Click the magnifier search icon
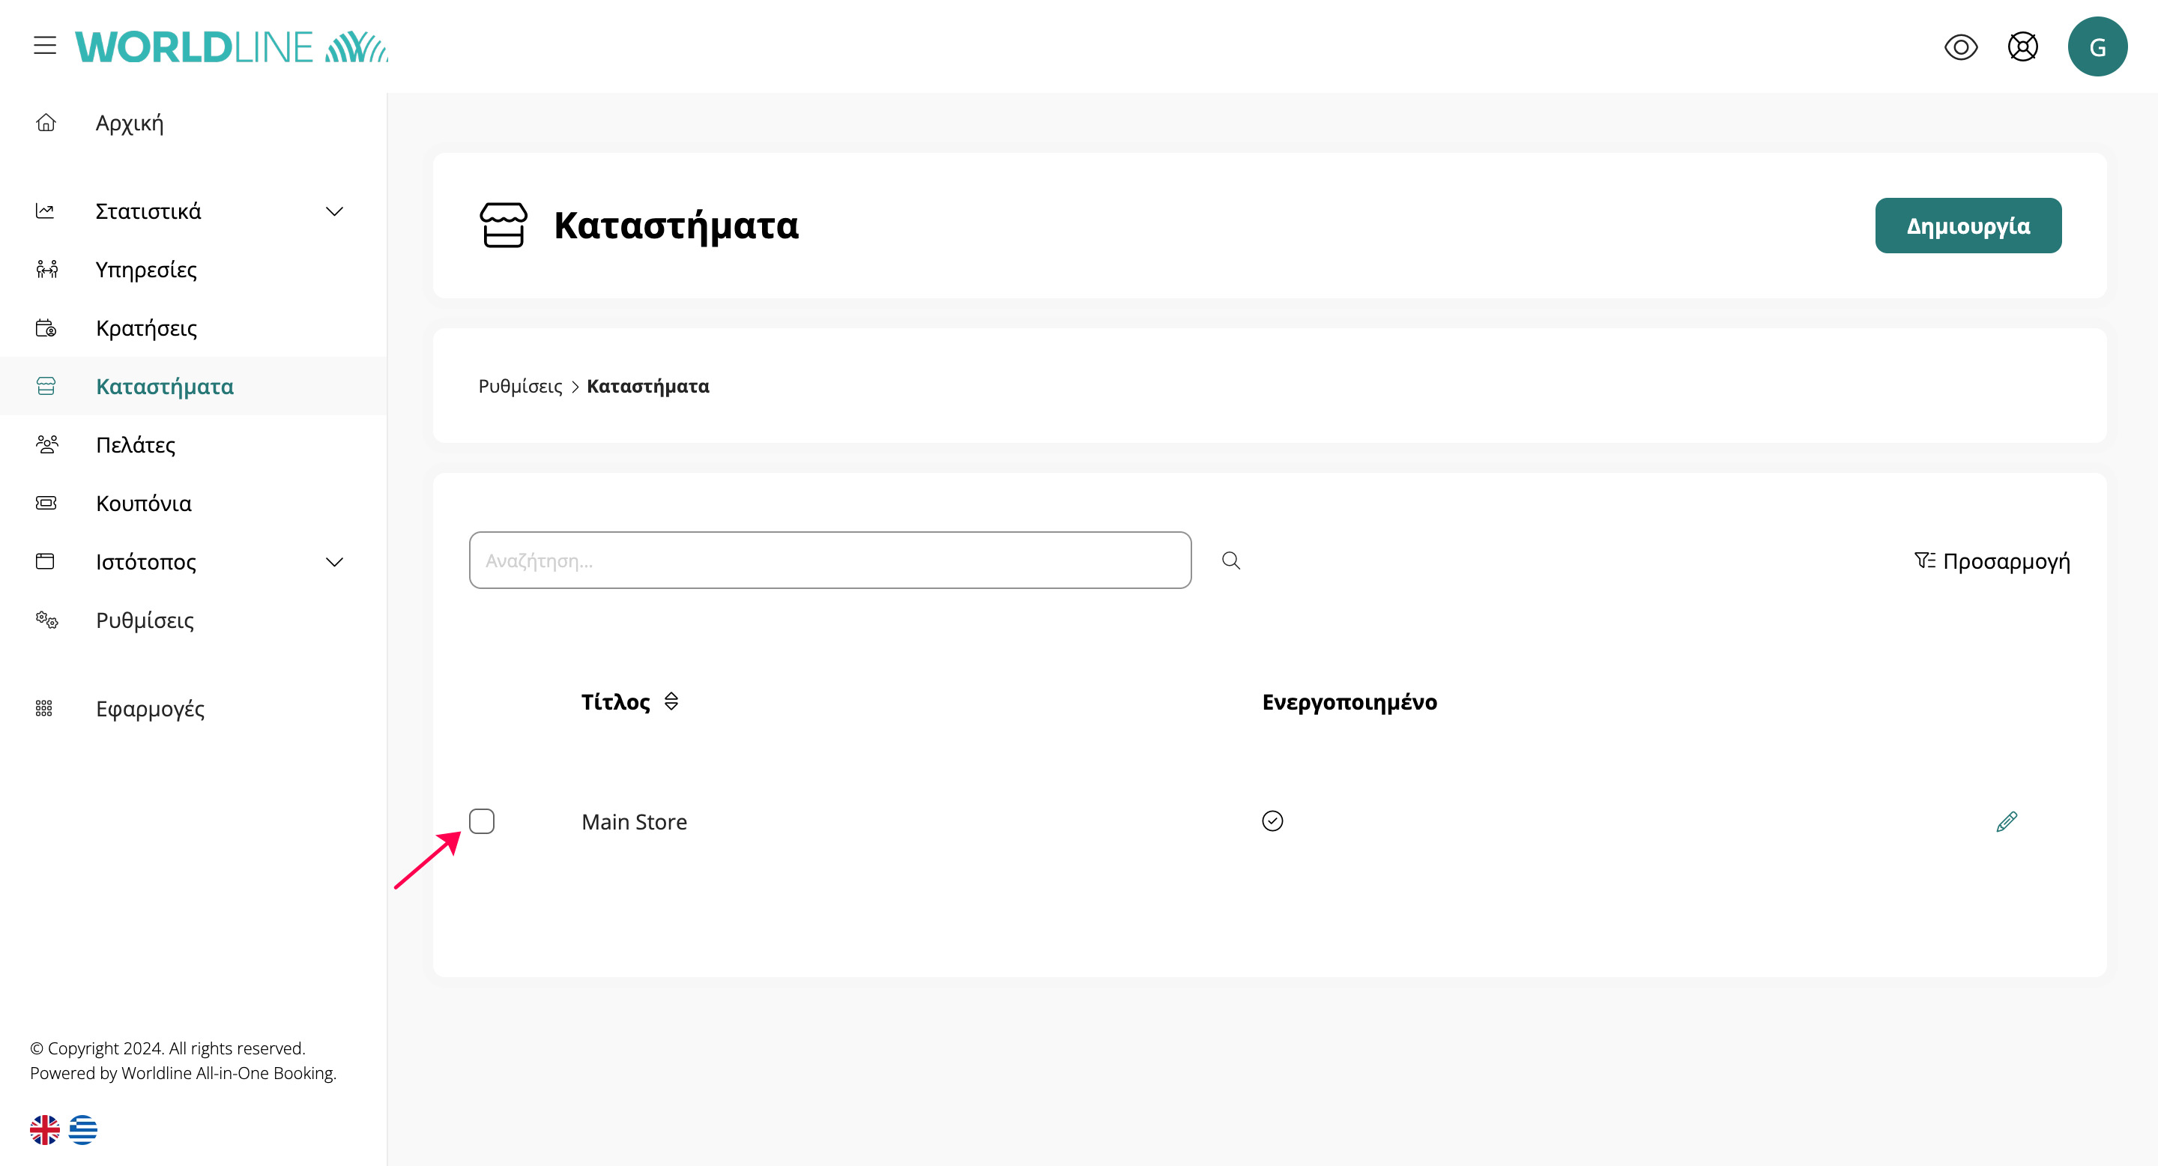 pyautogui.click(x=1230, y=561)
